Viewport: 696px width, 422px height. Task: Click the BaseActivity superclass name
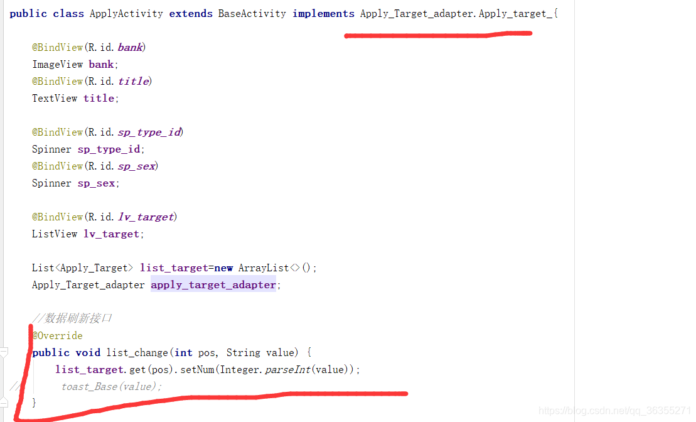(x=252, y=14)
